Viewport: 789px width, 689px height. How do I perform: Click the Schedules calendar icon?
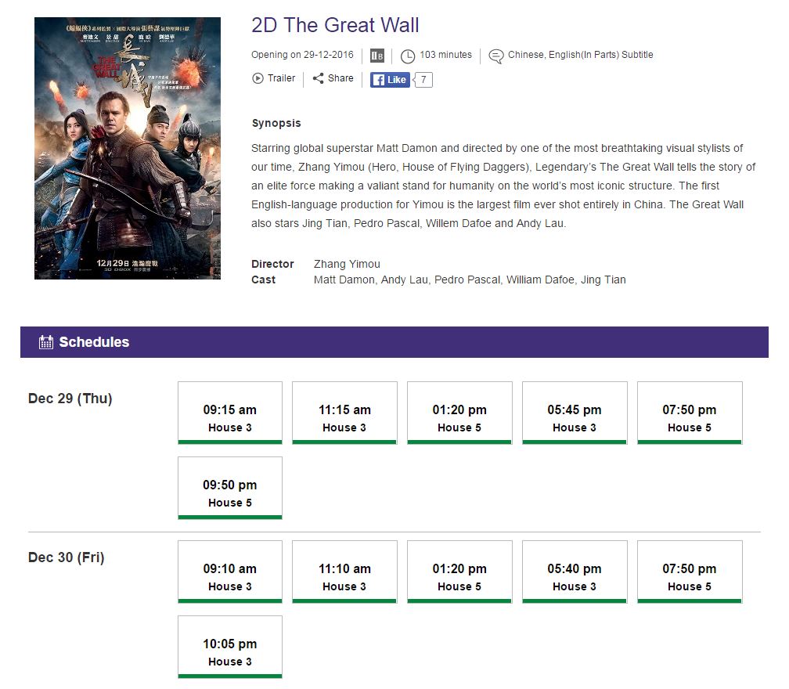click(46, 342)
